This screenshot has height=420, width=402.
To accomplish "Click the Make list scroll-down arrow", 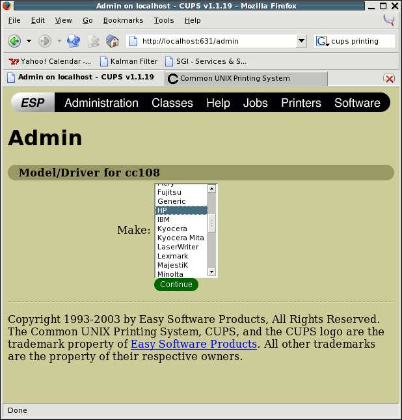I will pyautogui.click(x=211, y=272).
